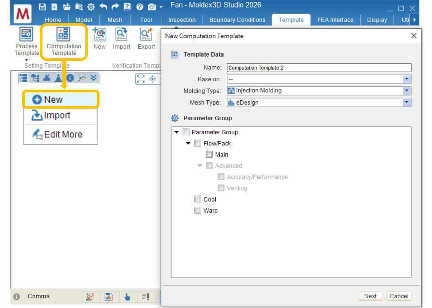This screenshot has height=308, width=432.
Task: Click the camera screenshot icon
Action: coord(152,7)
